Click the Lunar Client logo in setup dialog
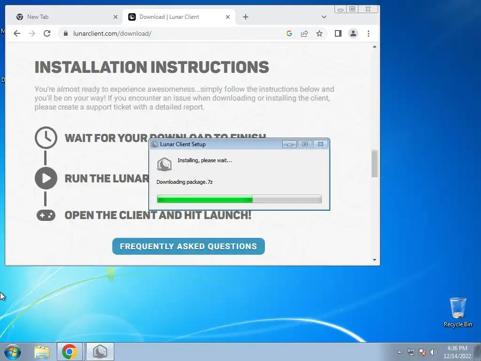Image resolution: width=481 pixels, height=361 pixels. (164, 164)
